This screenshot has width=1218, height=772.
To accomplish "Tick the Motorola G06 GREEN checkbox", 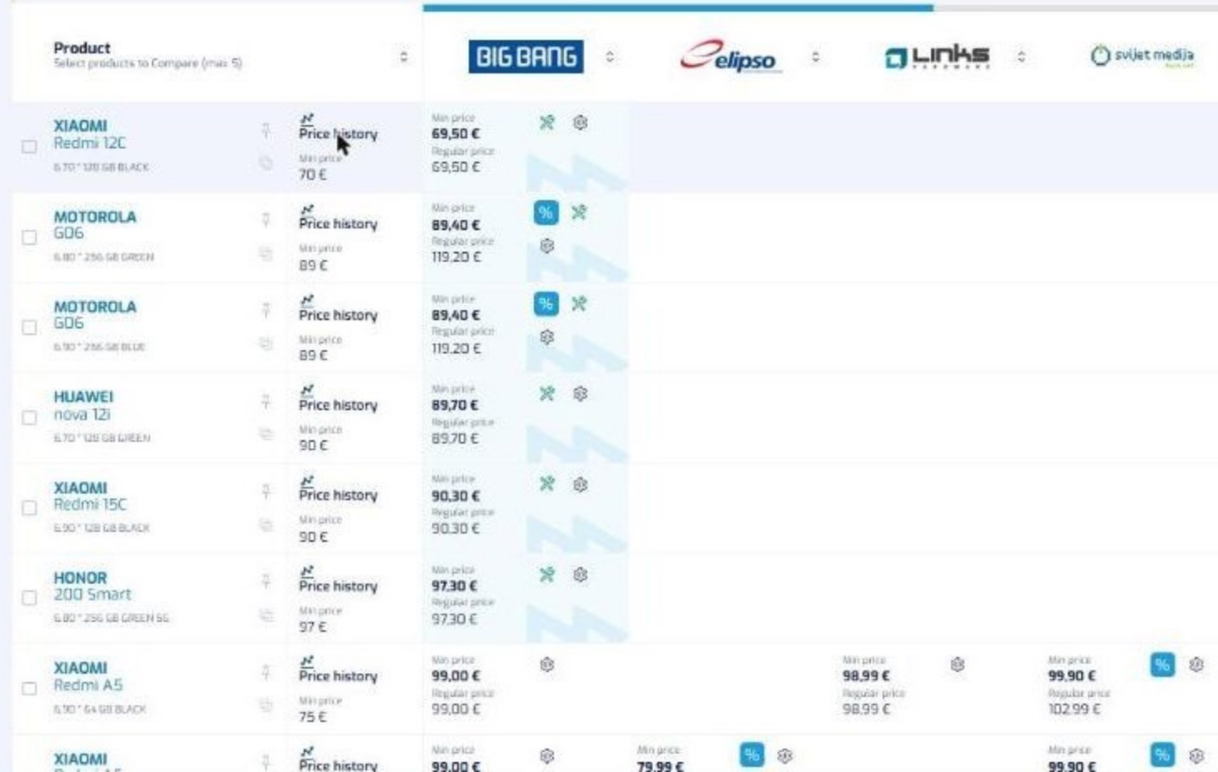I will click(29, 237).
